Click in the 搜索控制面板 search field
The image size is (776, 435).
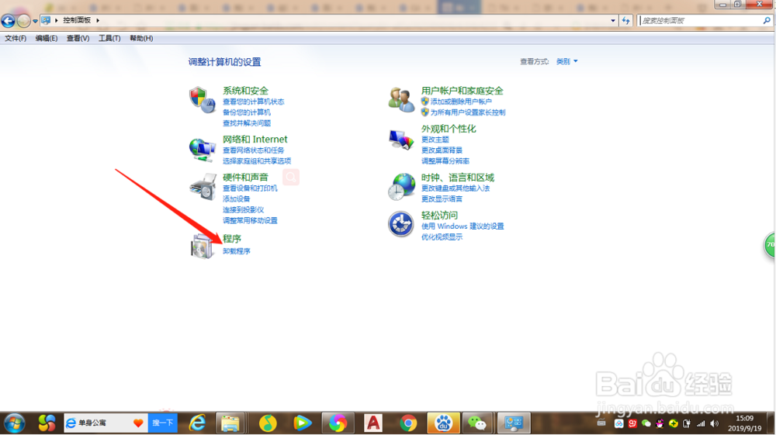pyautogui.click(x=700, y=20)
